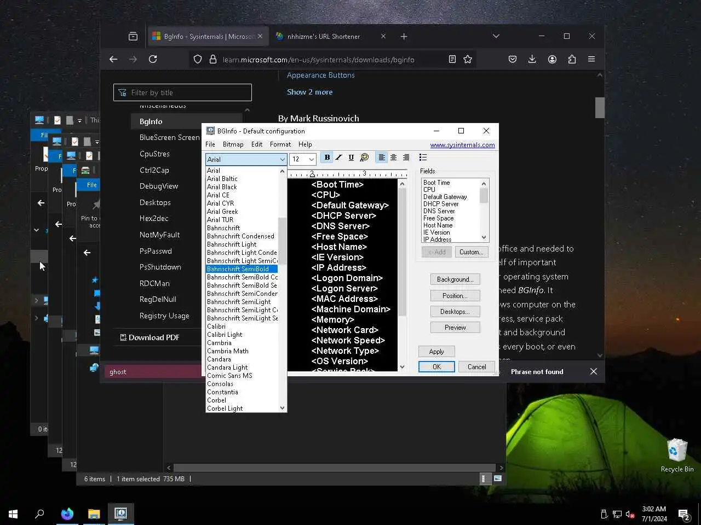This screenshot has width=701, height=525.
Task: Open the notification center in the tray
Action: click(683, 514)
